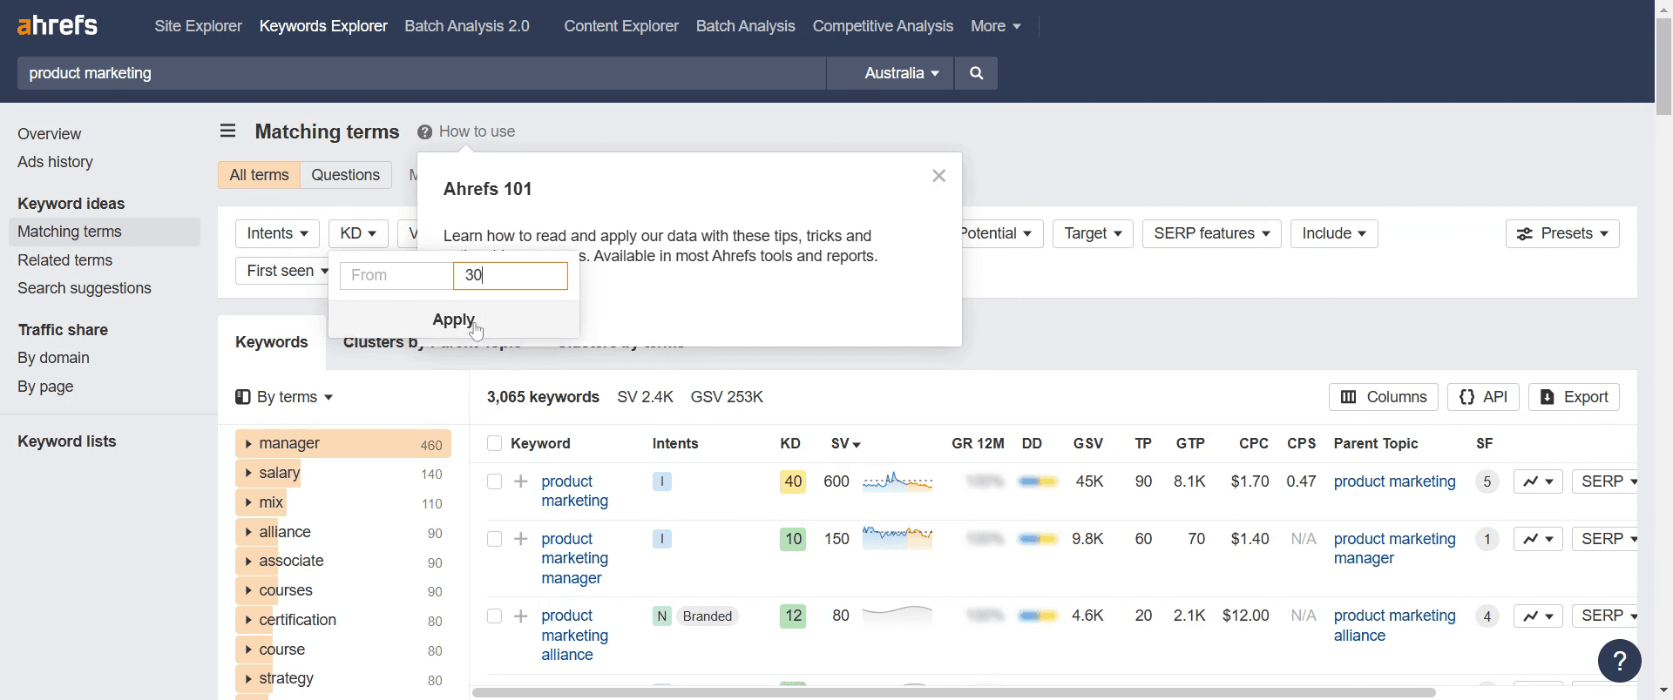Open the Target filter dropdown
The image size is (1673, 700).
point(1093,233)
